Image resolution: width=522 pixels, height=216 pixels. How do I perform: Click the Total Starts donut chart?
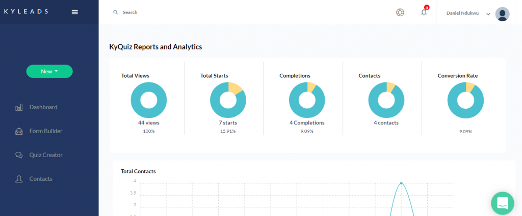(228, 100)
